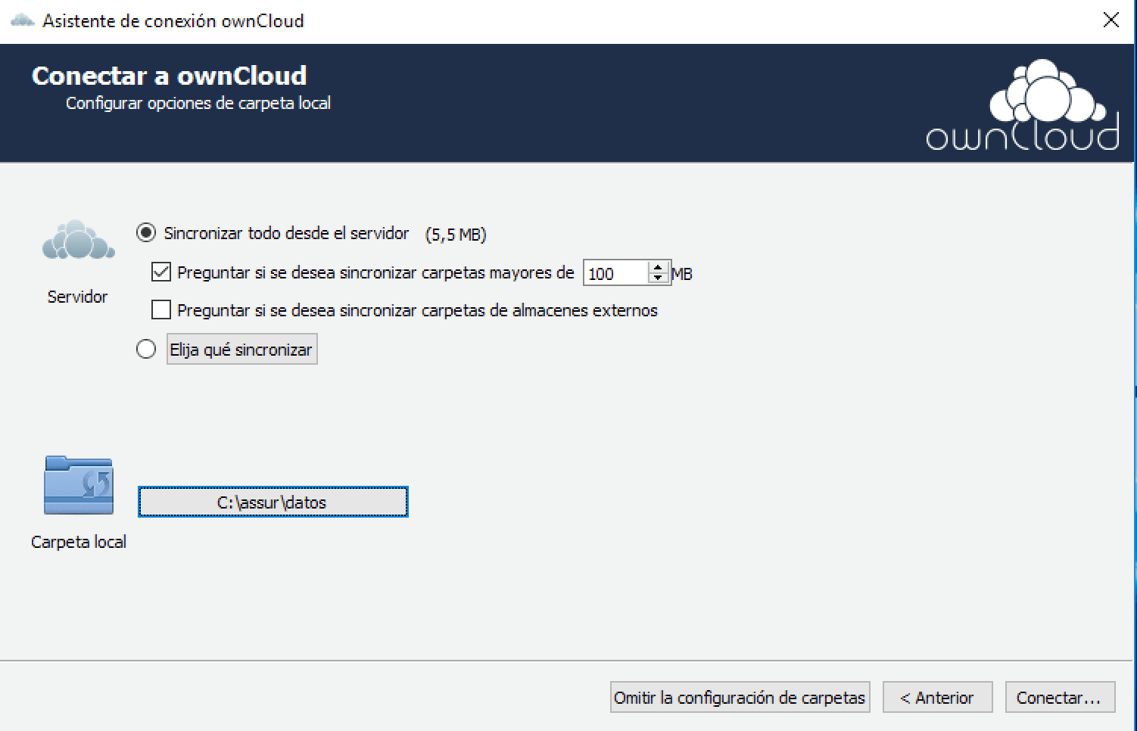Click the gray server cloud icon
This screenshot has height=731, width=1137.
pos(78,241)
